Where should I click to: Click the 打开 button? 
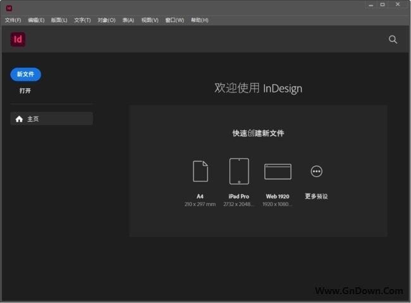coord(25,90)
